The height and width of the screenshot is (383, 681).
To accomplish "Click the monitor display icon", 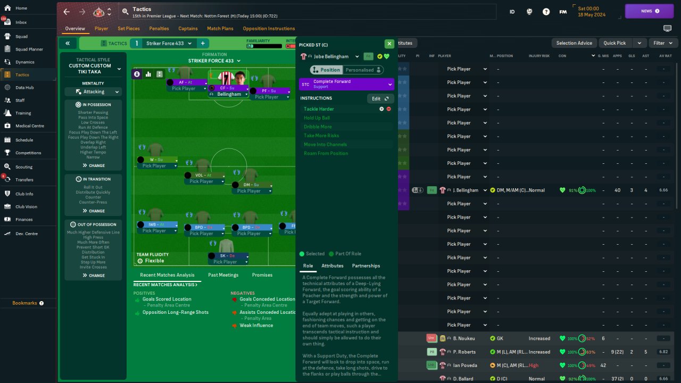I will (x=667, y=28).
